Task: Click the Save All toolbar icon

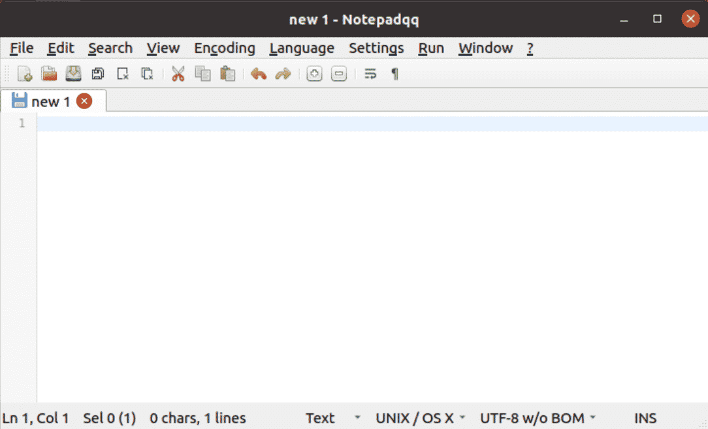Action: point(97,74)
